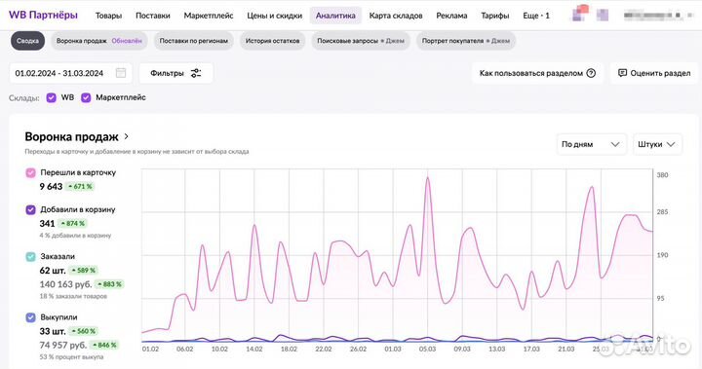This screenshot has height=369, width=702.
Task: Open the Реклама menu
Action: coord(451,16)
